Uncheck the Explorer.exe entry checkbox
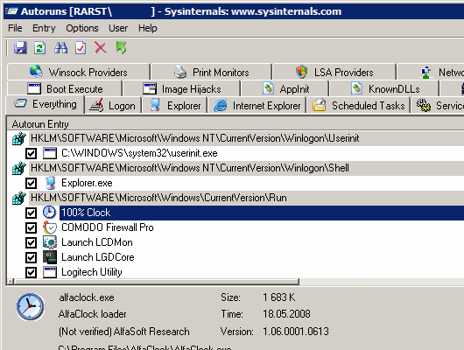Image resolution: width=464 pixels, height=350 pixels. 31,183
